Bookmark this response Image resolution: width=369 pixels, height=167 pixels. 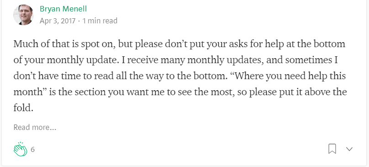coord(332,149)
